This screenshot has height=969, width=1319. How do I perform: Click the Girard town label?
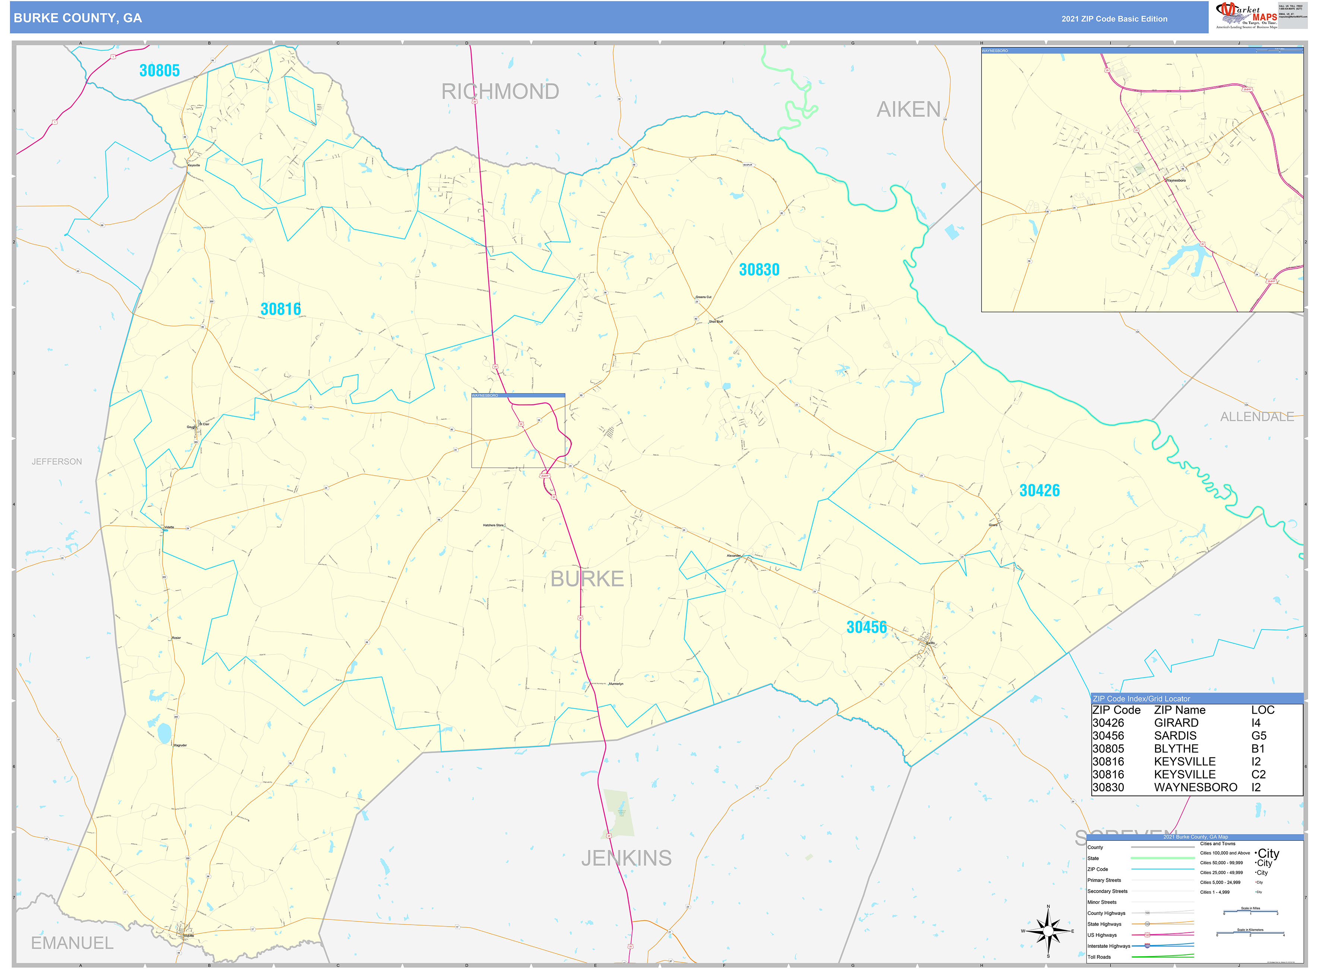993,525
